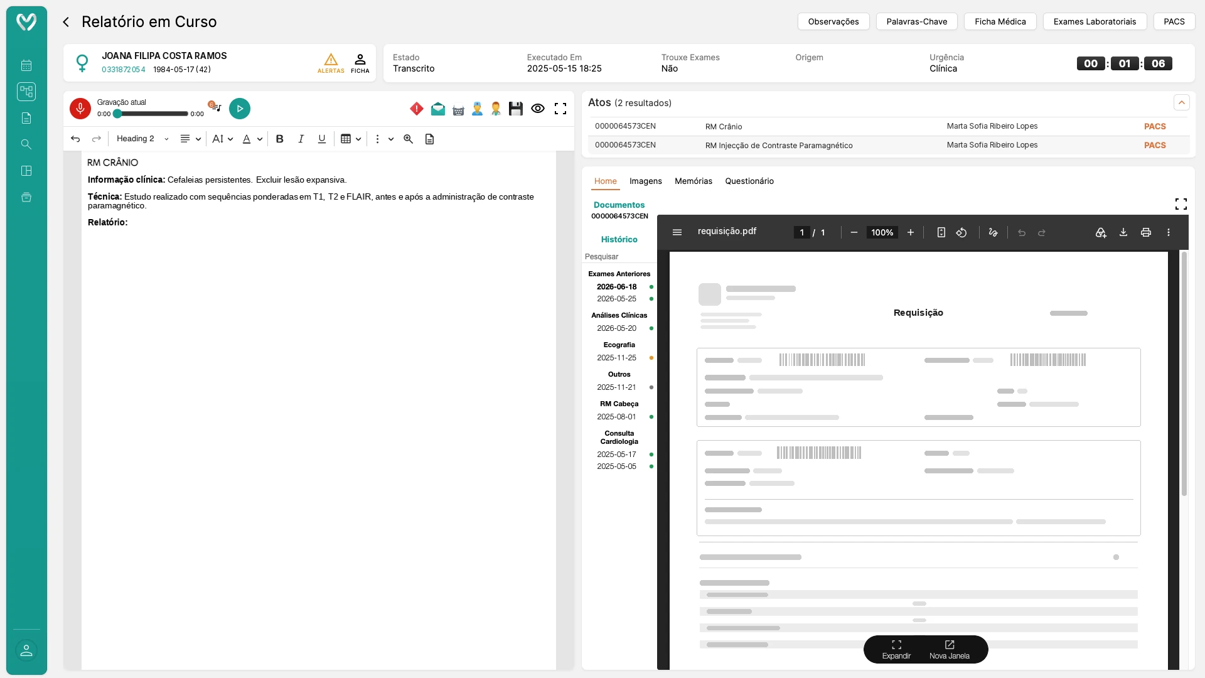Open the font color dropdown
The height and width of the screenshot is (678, 1205).
(252, 139)
